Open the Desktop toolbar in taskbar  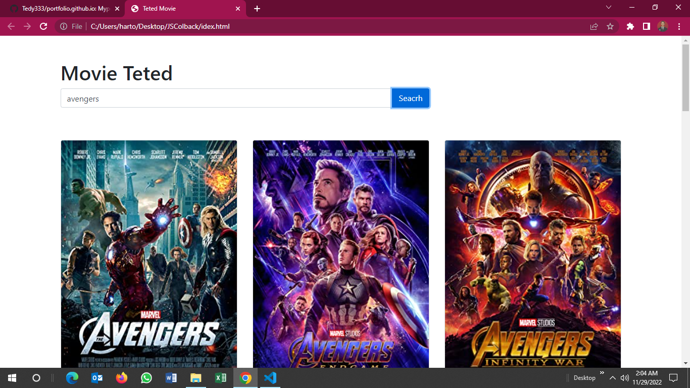tap(584, 378)
